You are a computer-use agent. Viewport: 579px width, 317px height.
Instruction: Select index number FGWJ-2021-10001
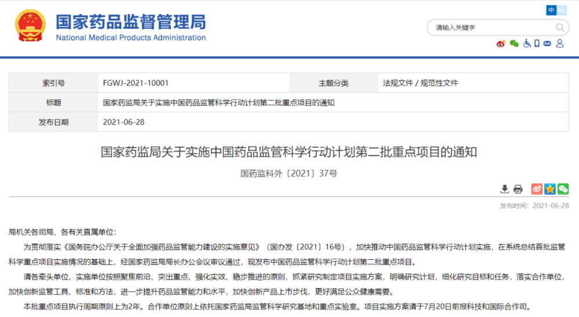point(135,83)
